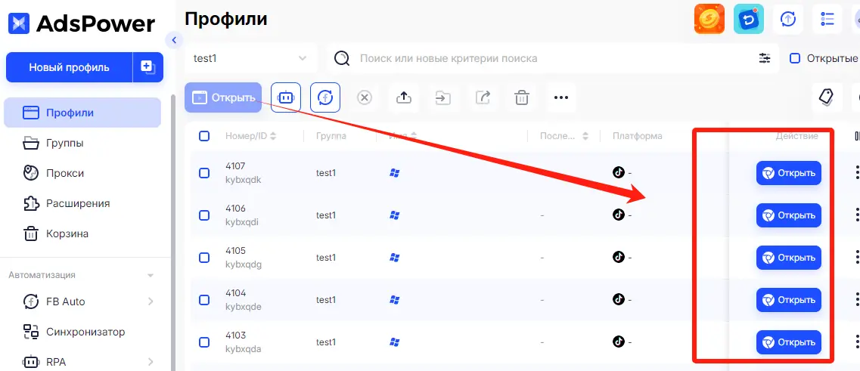The image size is (860, 371).
Task: Click the toolbar Открыть button
Action: coord(223,97)
